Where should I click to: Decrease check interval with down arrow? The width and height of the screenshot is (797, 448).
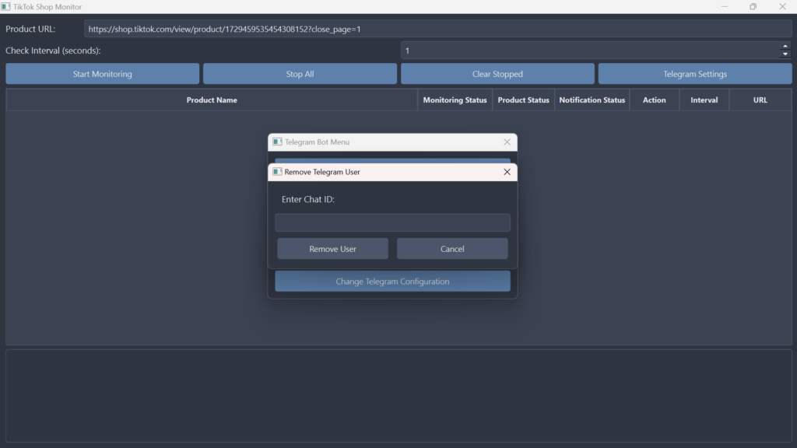tap(785, 54)
